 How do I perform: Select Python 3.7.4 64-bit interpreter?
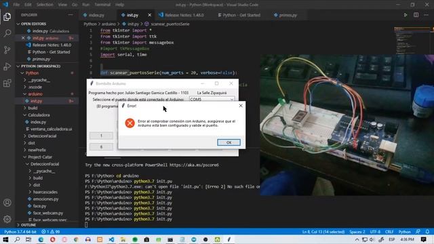[20, 232]
